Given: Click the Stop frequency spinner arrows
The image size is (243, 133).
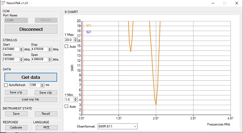Looking at the screenshot, I should tap(50, 49).
